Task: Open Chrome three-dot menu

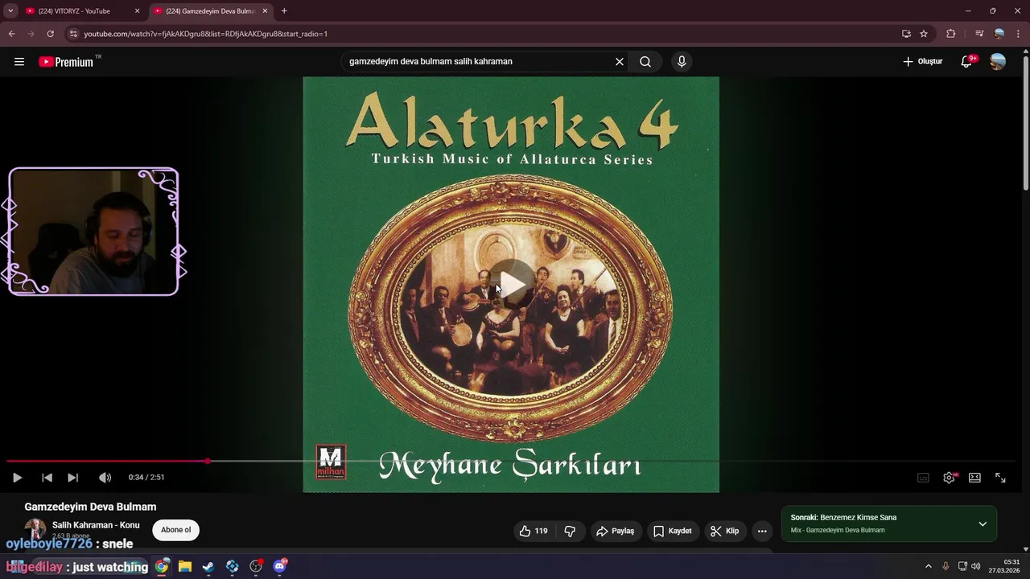Action: point(1018,34)
